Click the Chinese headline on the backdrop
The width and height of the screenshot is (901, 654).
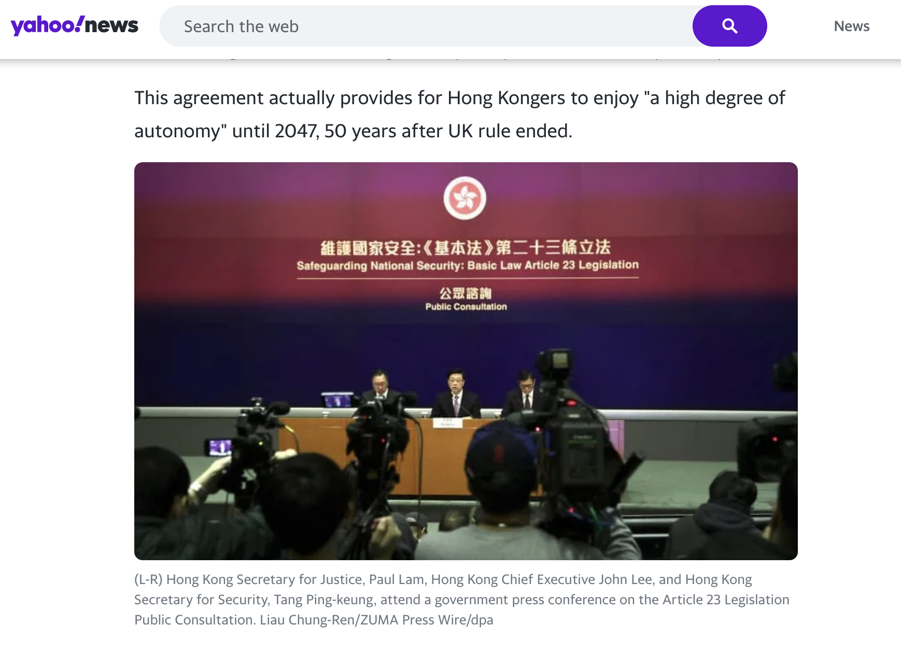[465, 247]
